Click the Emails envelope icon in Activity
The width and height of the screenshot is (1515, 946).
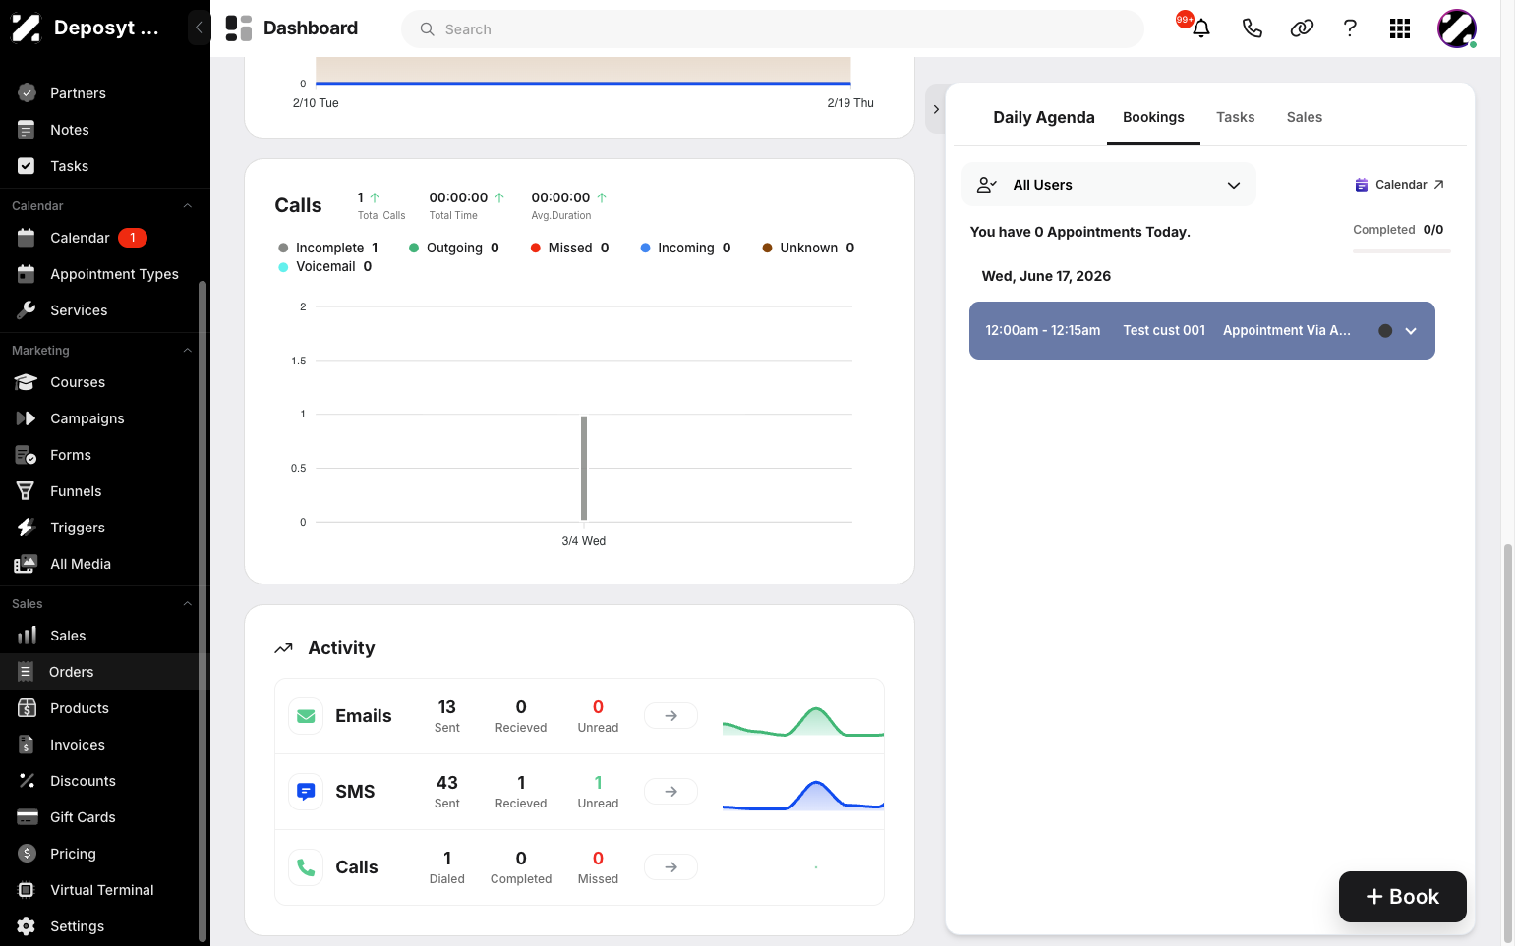click(x=306, y=716)
